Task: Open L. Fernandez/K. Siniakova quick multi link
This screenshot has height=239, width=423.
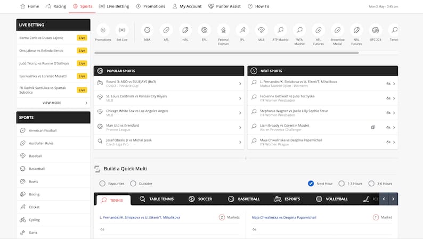Action: pos(140,218)
